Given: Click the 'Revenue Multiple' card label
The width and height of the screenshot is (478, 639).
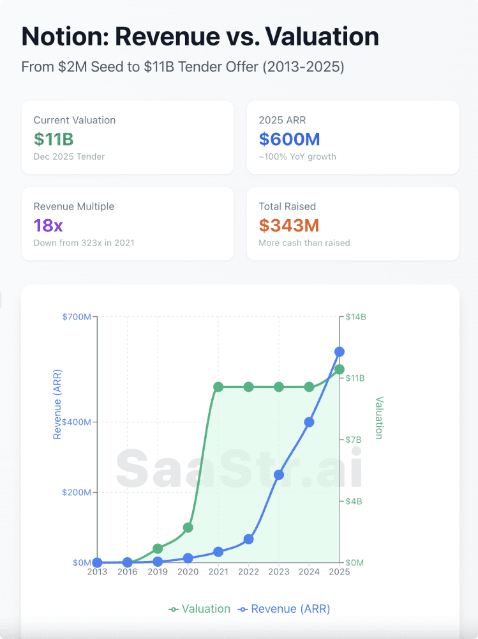Looking at the screenshot, I should [x=73, y=206].
